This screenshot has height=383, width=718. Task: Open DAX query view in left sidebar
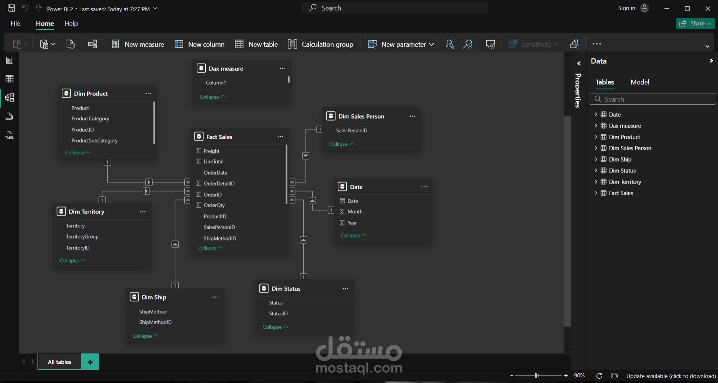9,117
